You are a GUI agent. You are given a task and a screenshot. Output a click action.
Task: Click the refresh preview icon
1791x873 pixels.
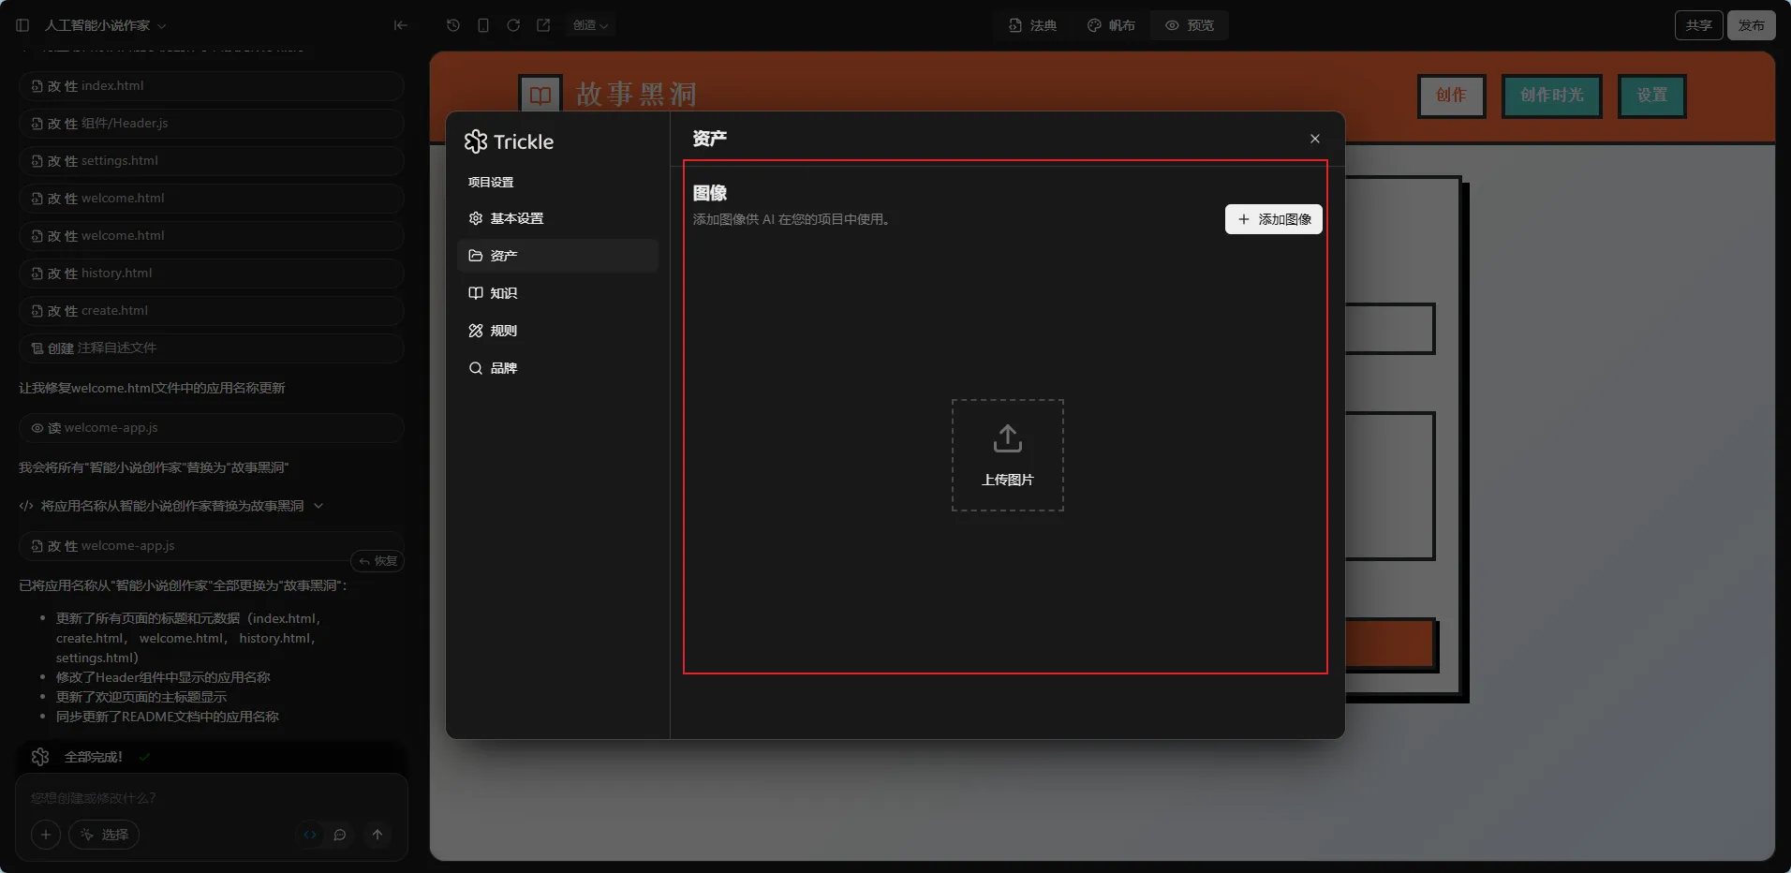pos(513,25)
